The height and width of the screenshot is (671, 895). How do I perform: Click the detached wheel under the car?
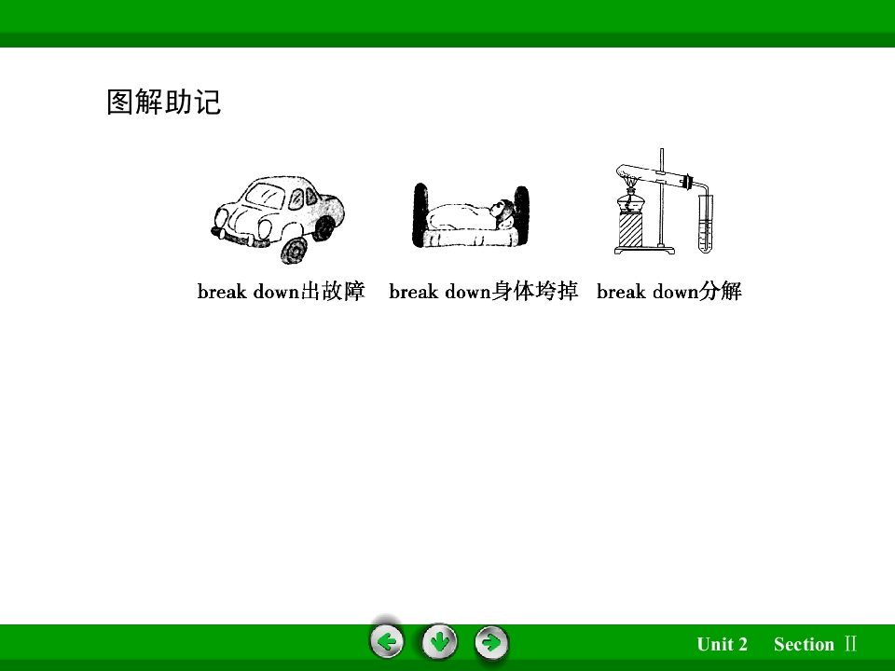click(295, 251)
